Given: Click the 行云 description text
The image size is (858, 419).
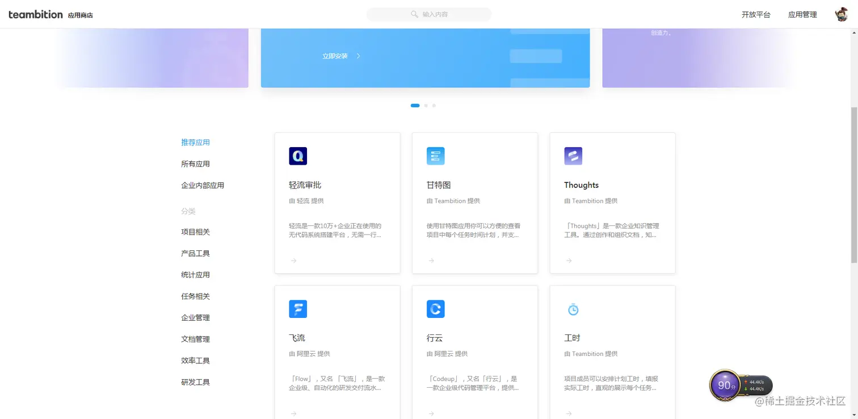Looking at the screenshot, I should [473, 383].
